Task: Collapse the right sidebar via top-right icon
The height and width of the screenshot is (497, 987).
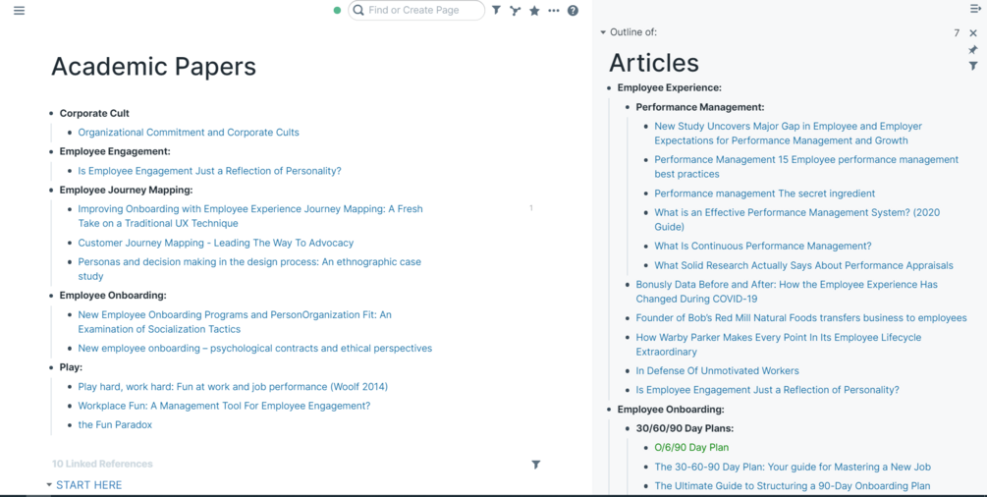Action: [975, 8]
